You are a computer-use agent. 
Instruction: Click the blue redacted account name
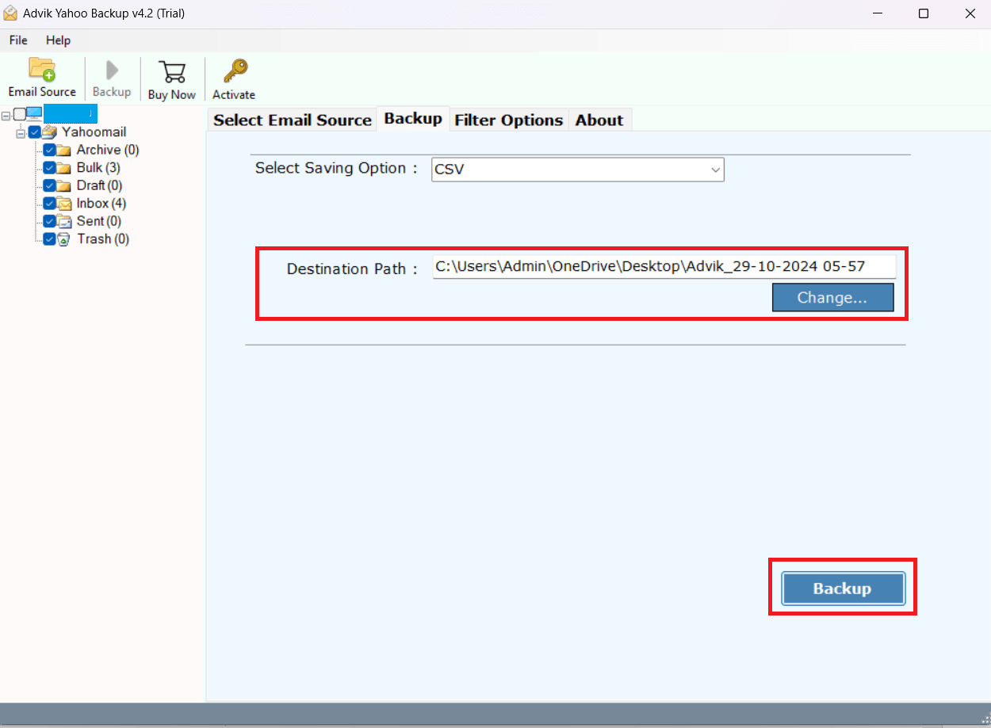click(x=70, y=113)
